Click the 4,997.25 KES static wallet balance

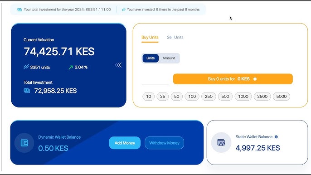[258, 148]
